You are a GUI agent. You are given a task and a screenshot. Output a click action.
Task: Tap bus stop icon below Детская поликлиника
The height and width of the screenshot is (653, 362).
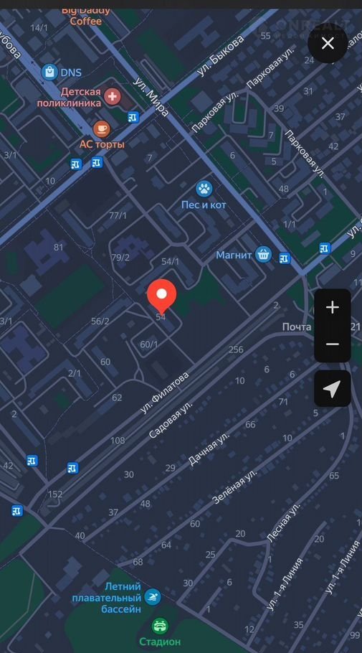[x=133, y=118]
